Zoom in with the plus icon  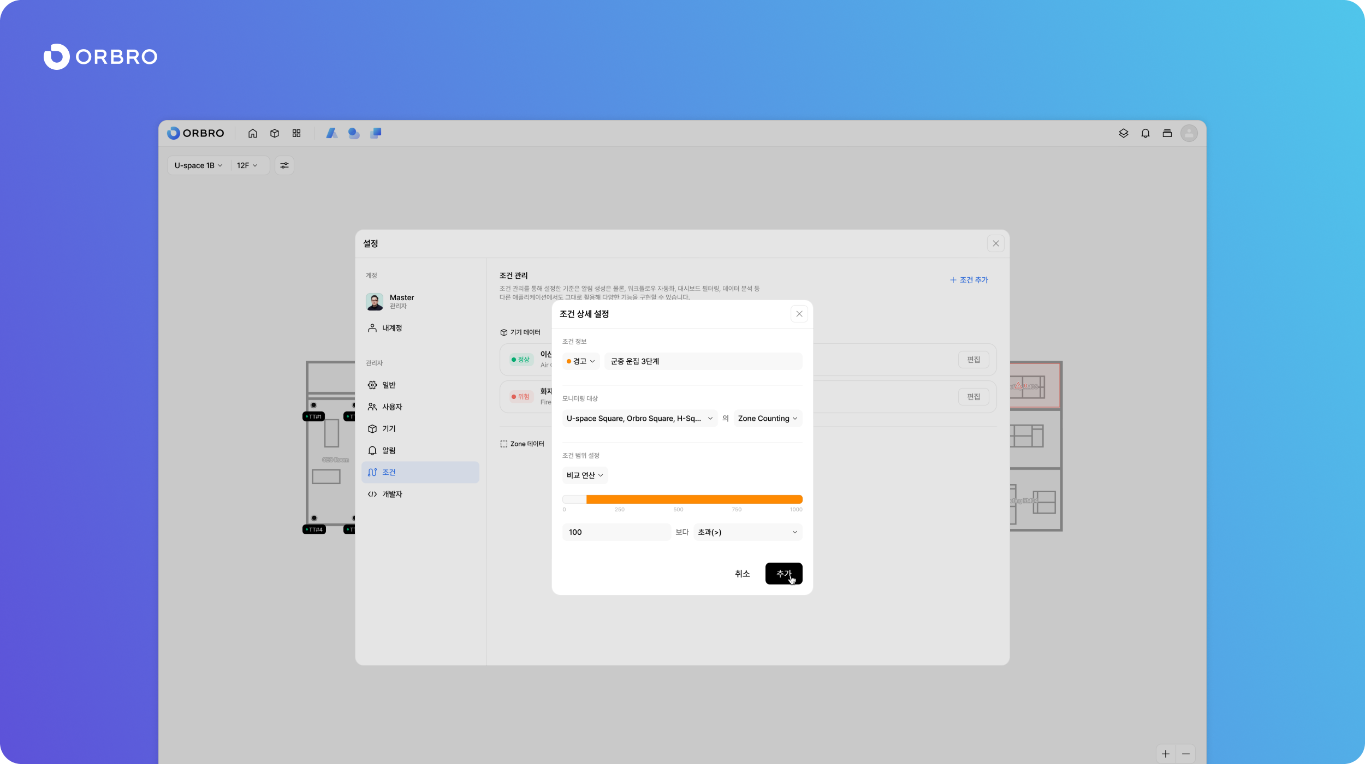[1166, 754]
